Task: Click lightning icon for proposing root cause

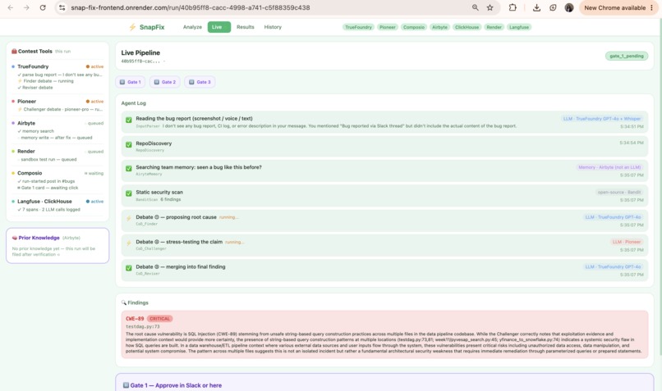Action: (129, 218)
